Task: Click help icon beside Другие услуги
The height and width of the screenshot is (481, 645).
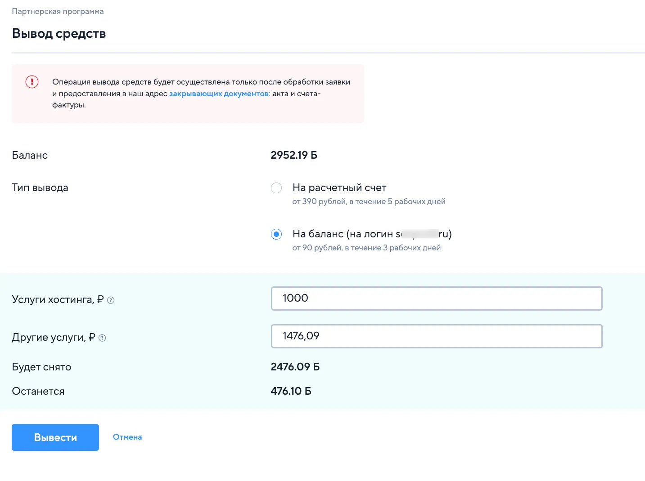Action: click(102, 338)
